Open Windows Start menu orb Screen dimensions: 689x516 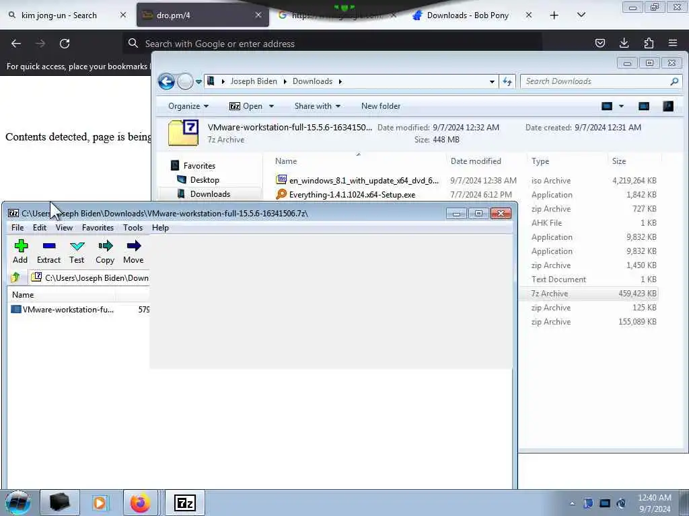[17, 503]
